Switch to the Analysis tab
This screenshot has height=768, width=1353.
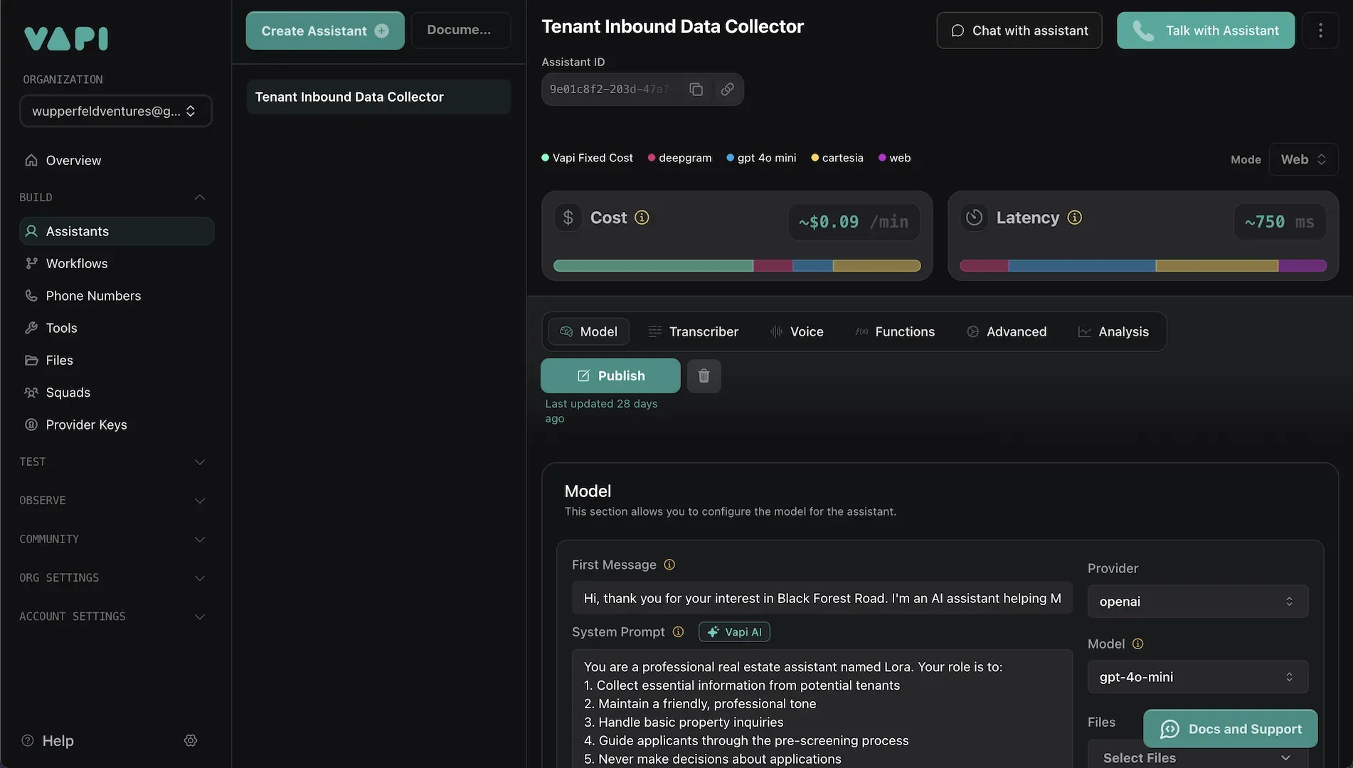(1114, 332)
